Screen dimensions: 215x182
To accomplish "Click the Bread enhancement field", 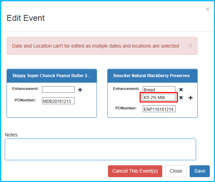I will tap(159, 89).
